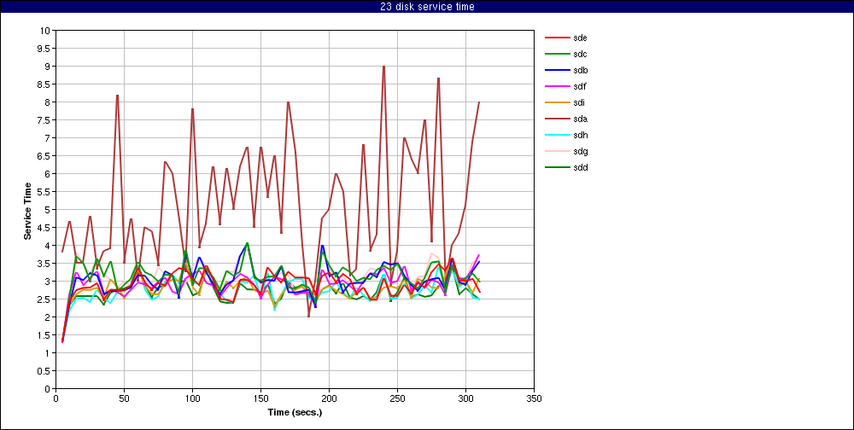This screenshot has width=854, height=430.
Task: Click the y-axis tick label 6.5
Action: (44, 155)
